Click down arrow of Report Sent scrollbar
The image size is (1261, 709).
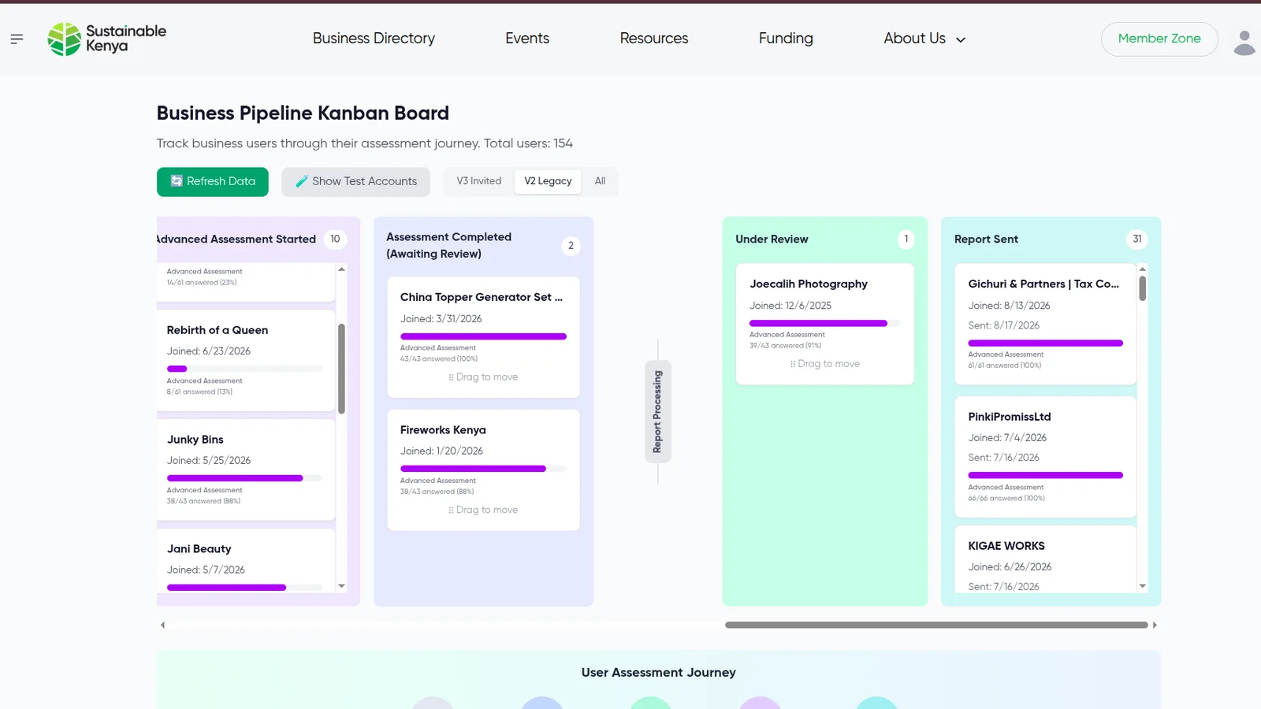click(x=1143, y=586)
